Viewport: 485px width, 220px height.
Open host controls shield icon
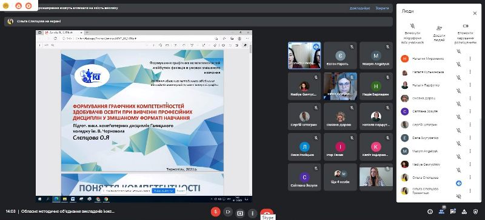[x=476, y=212]
